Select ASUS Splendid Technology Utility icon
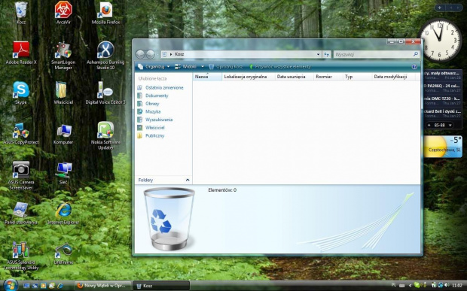 pyautogui.click(x=21, y=256)
